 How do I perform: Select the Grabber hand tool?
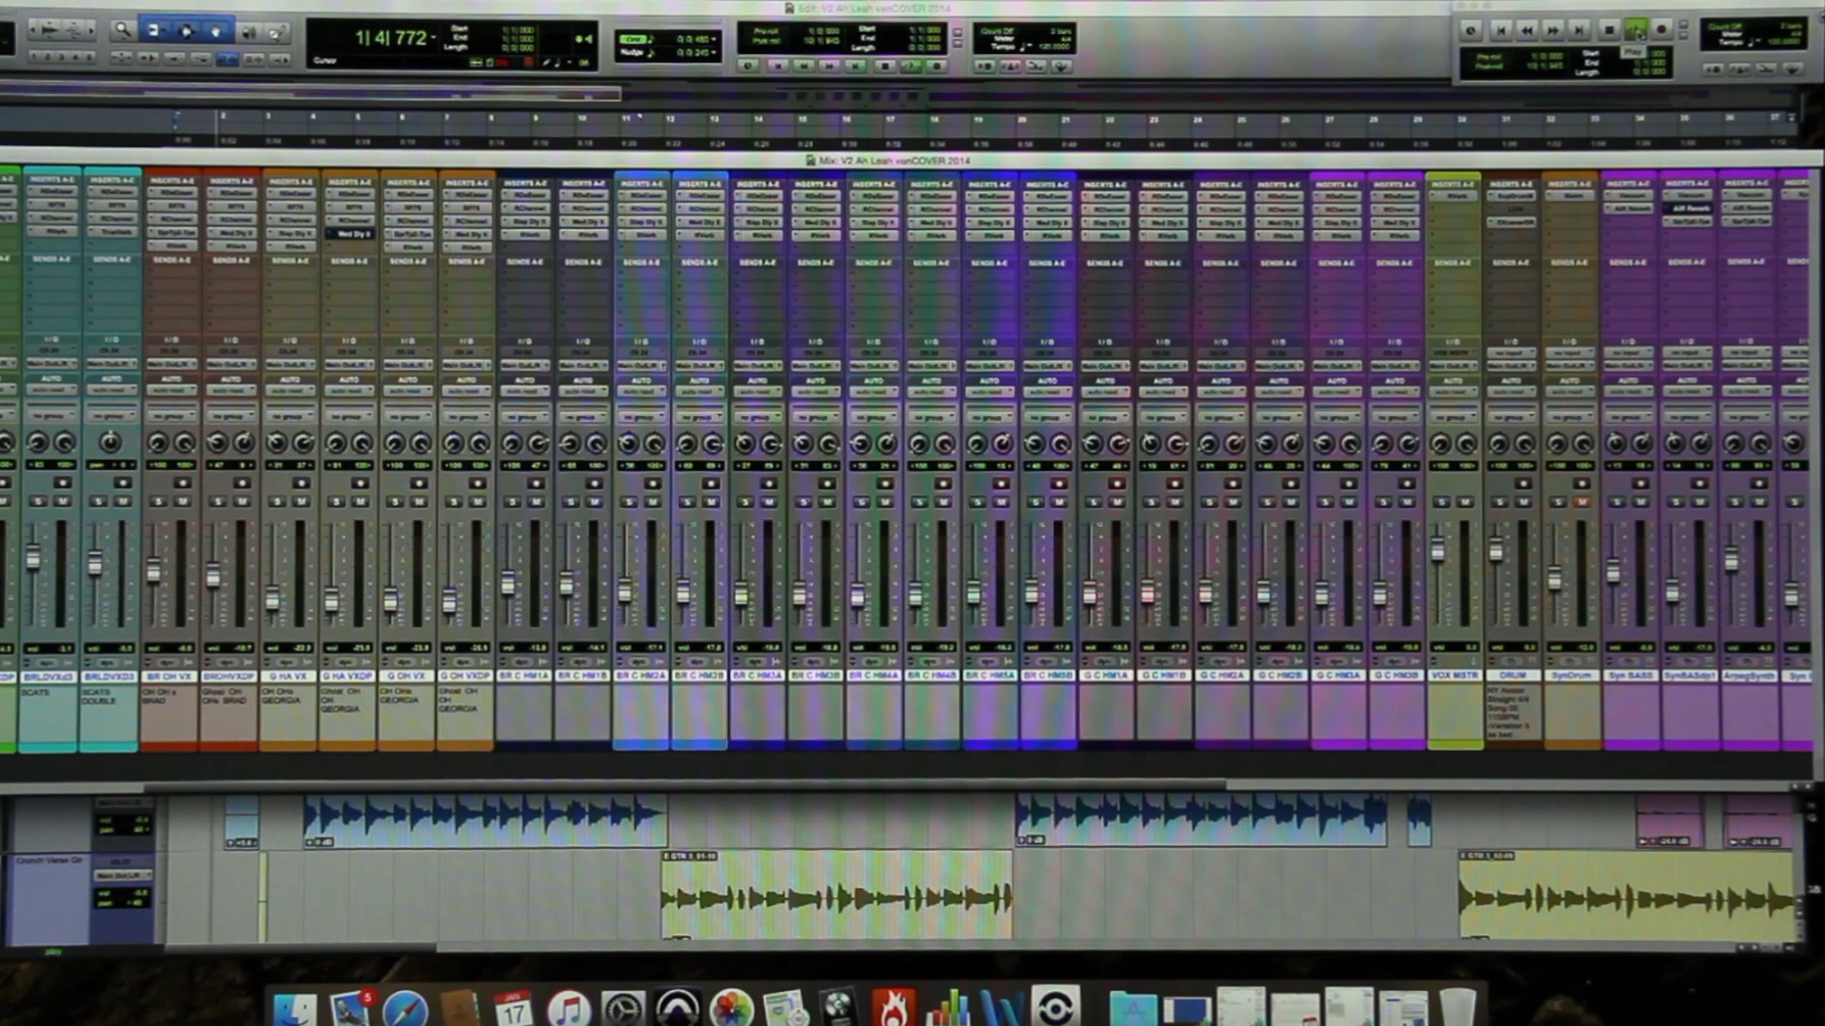[217, 31]
